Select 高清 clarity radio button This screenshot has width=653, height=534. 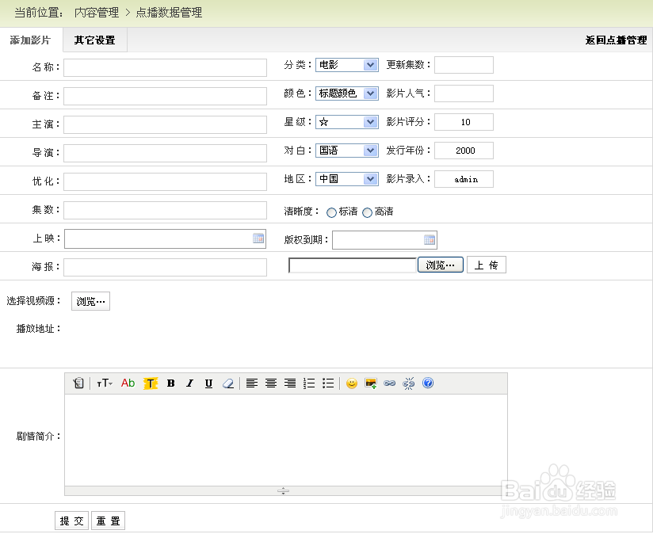tap(365, 212)
